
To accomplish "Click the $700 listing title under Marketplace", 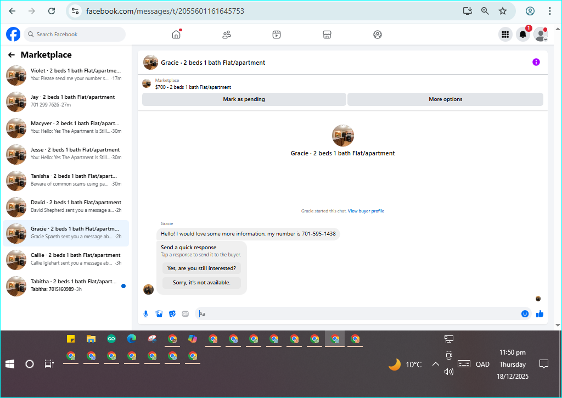I will 193,87.
